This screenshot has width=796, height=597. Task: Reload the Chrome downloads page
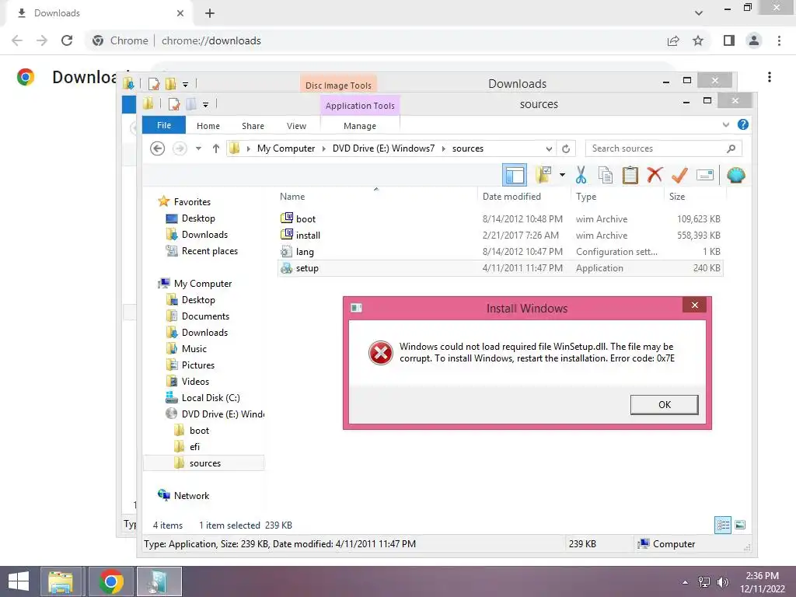67,40
